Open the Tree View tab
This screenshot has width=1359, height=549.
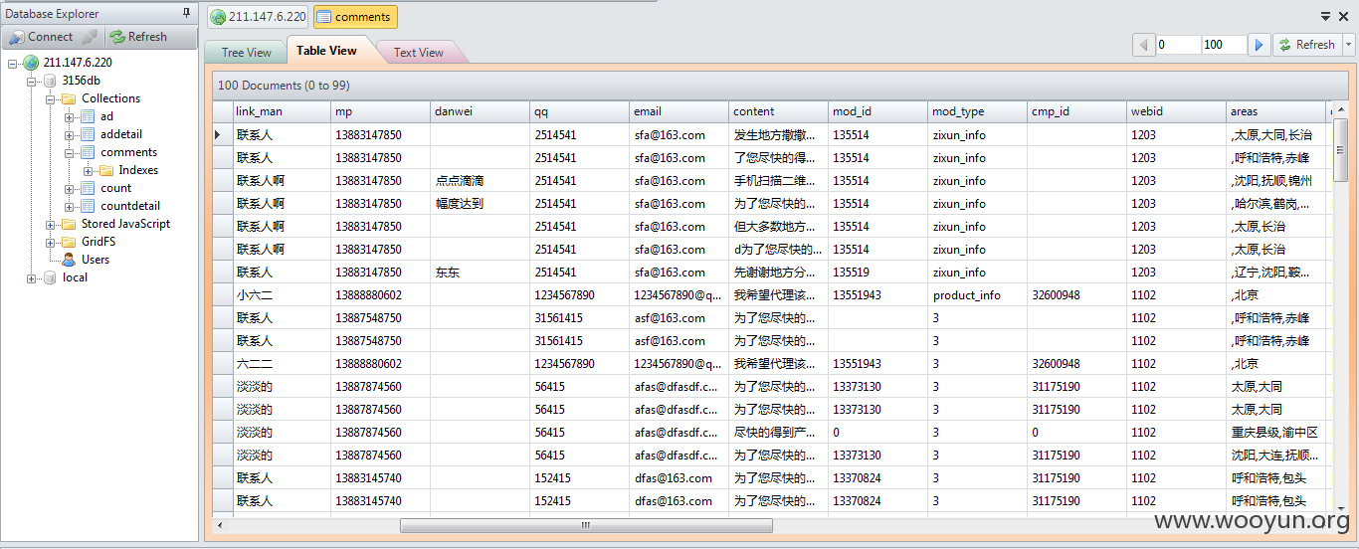246,53
